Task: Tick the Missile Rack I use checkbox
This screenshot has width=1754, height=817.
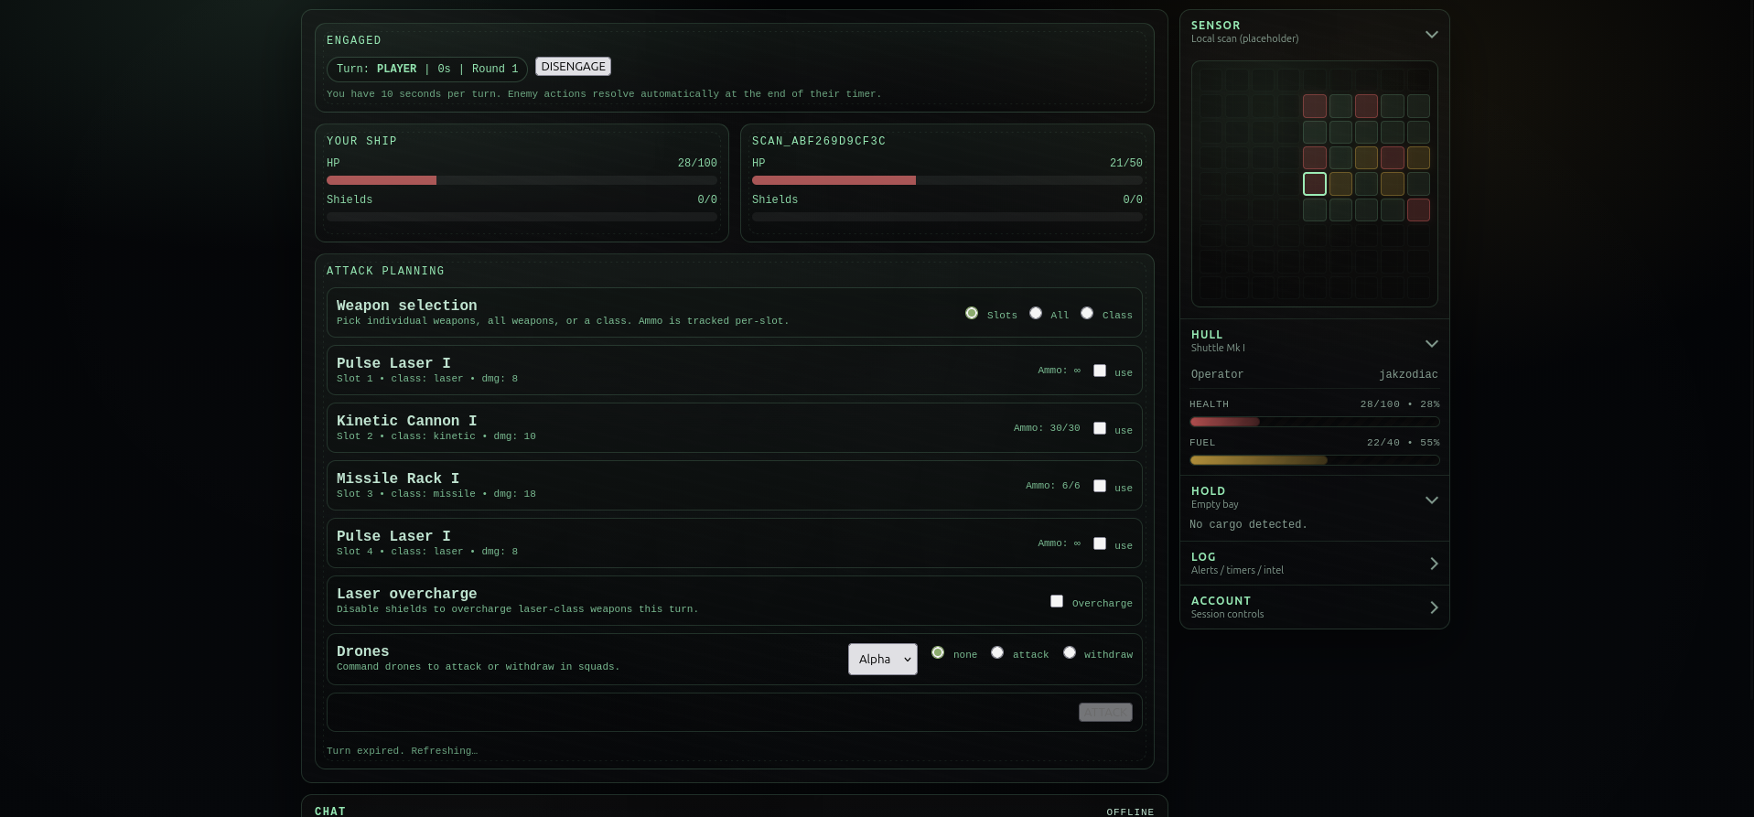Action: tap(1100, 486)
